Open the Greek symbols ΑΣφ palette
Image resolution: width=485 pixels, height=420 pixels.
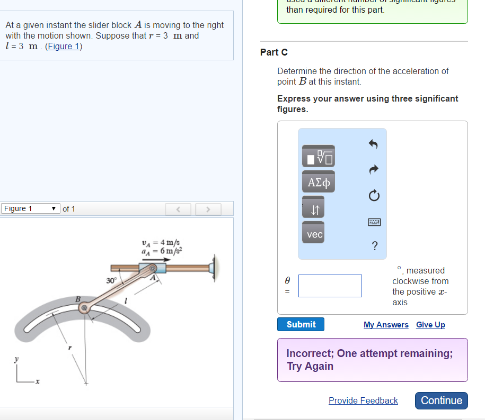[318, 181]
